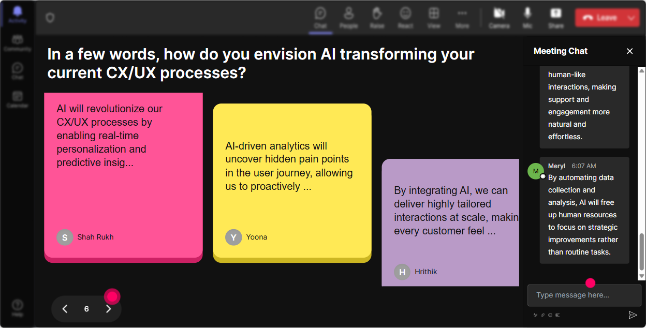The height and width of the screenshot is (328, 646).
Task: Open the Activity bell in the sidebar
Action: (x=18, y=14)
